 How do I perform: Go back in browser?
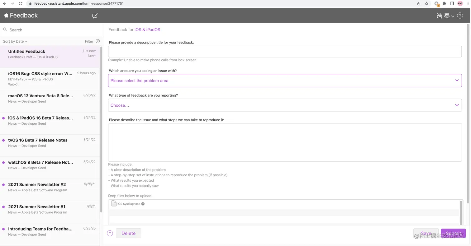[x=4, y=3]
